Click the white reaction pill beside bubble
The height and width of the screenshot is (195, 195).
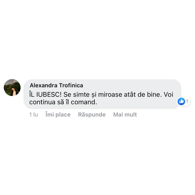184,101
